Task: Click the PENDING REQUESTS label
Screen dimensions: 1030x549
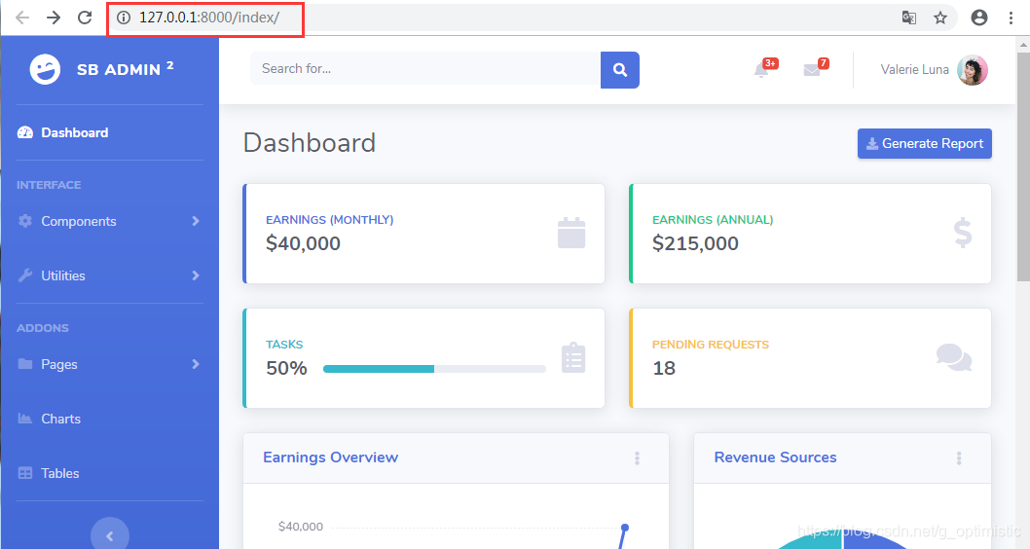Action: 710,345
